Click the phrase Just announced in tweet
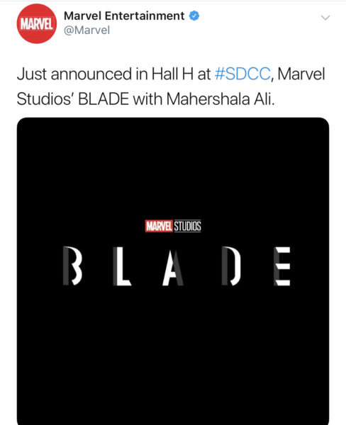Viewport: 346px width, 425px height. [x=74, y=74]
